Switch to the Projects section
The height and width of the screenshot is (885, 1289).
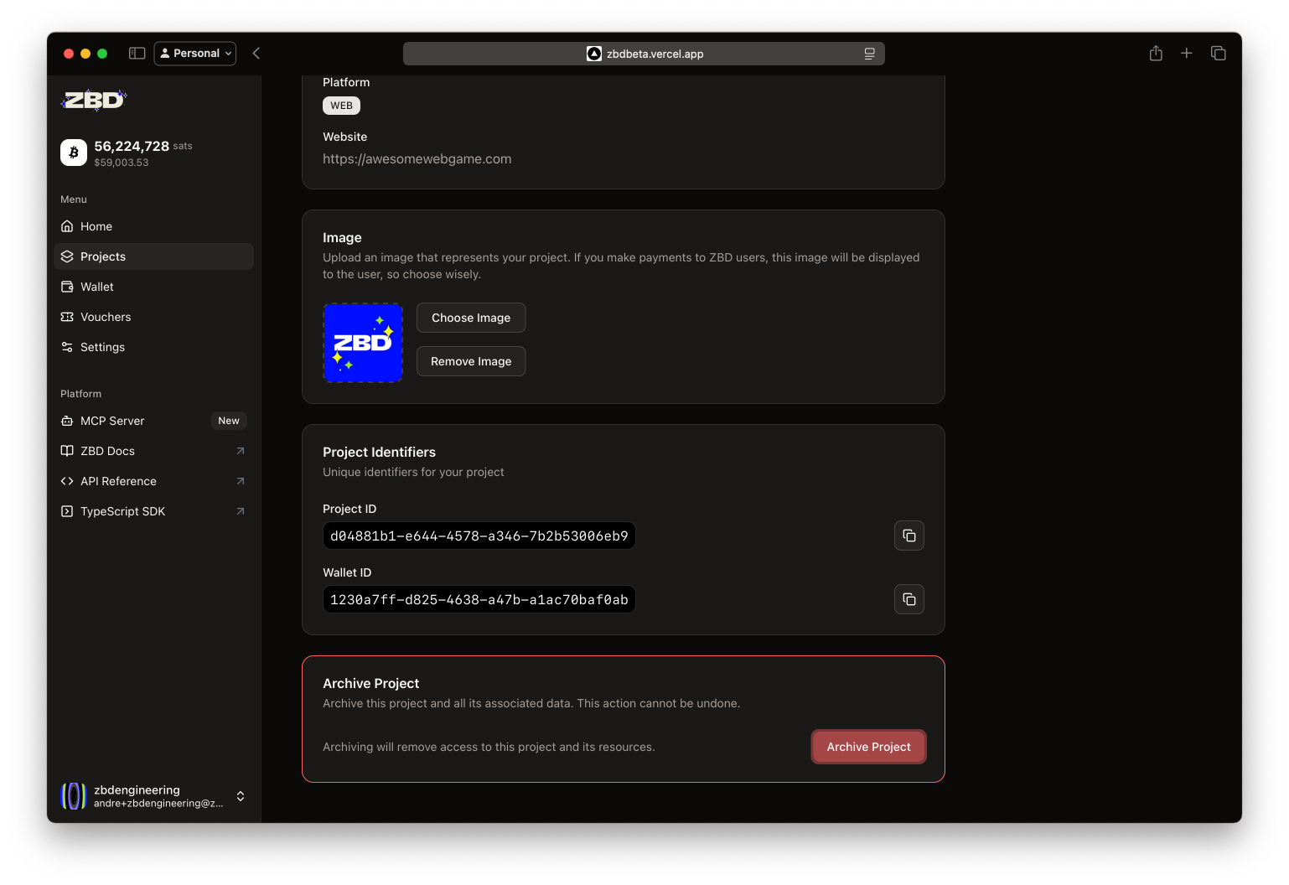click(103, 256)
